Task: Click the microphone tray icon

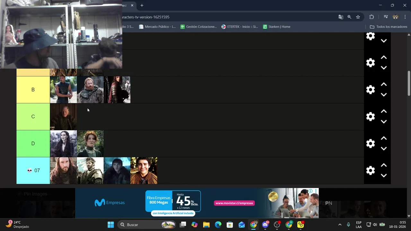Action: [x=348, y=225]
